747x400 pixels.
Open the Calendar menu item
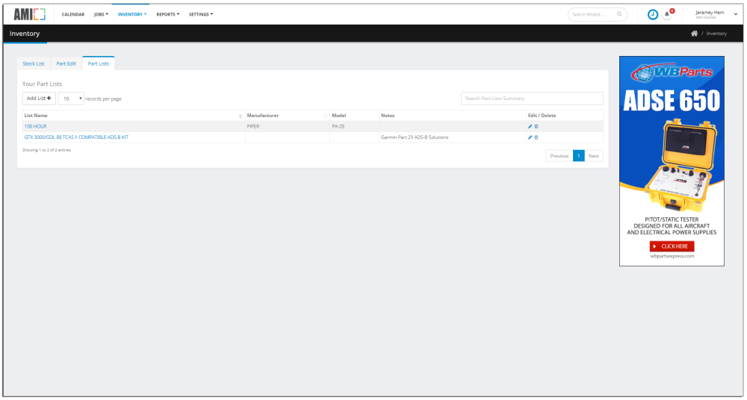click(x=73, y=14)
